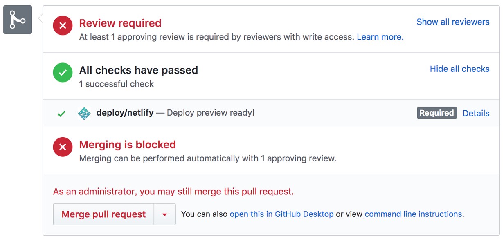Screen dimensions: 504x241
Task: Open the merge options dropdown arrow
Action: [x=165, y=214]
